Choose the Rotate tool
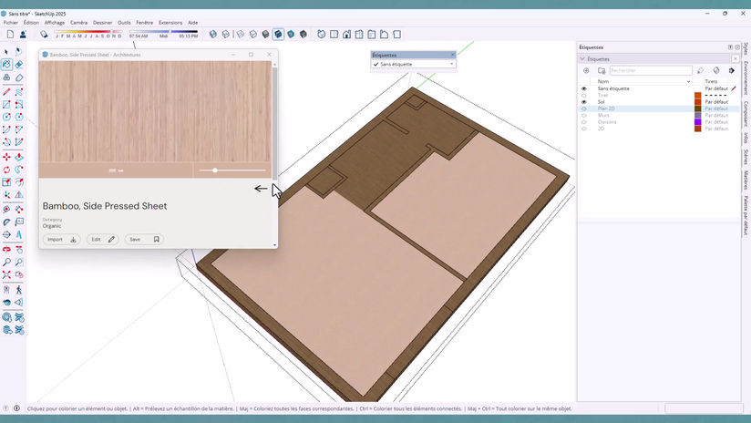751x423 pixels. click(6, 170)
